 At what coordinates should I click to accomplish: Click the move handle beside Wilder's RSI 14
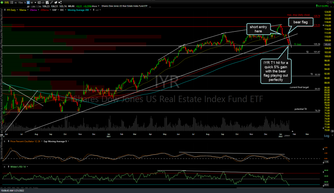pos(8,167)
